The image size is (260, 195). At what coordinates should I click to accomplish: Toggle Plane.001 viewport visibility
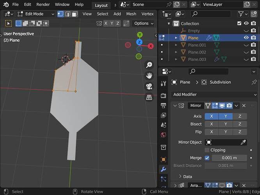(246, 45)
